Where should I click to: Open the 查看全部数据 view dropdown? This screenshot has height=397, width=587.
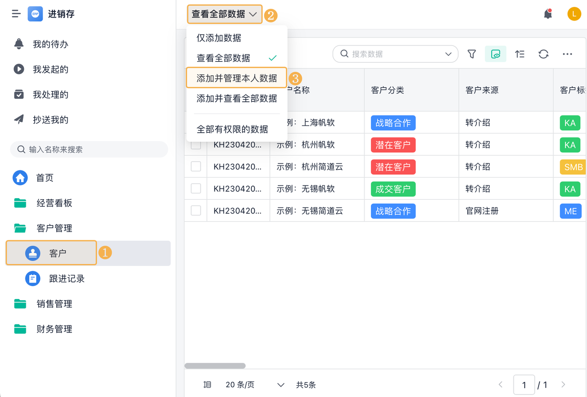225,14
